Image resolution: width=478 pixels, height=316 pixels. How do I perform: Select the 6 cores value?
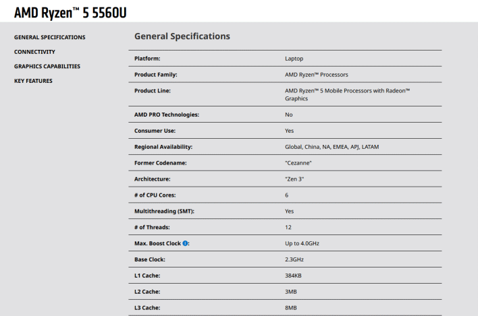tap(286, 195)
